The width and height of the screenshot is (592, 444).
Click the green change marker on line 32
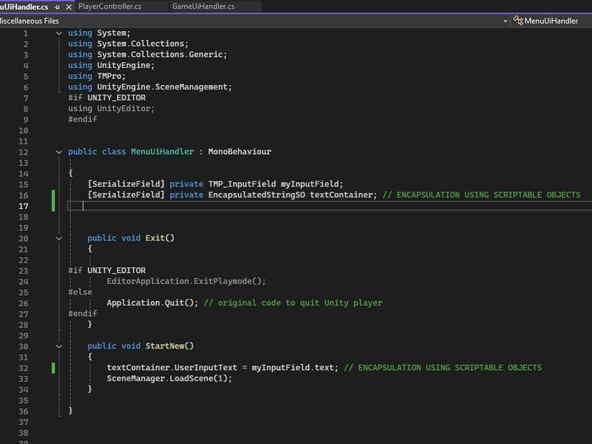click(53, 368)
